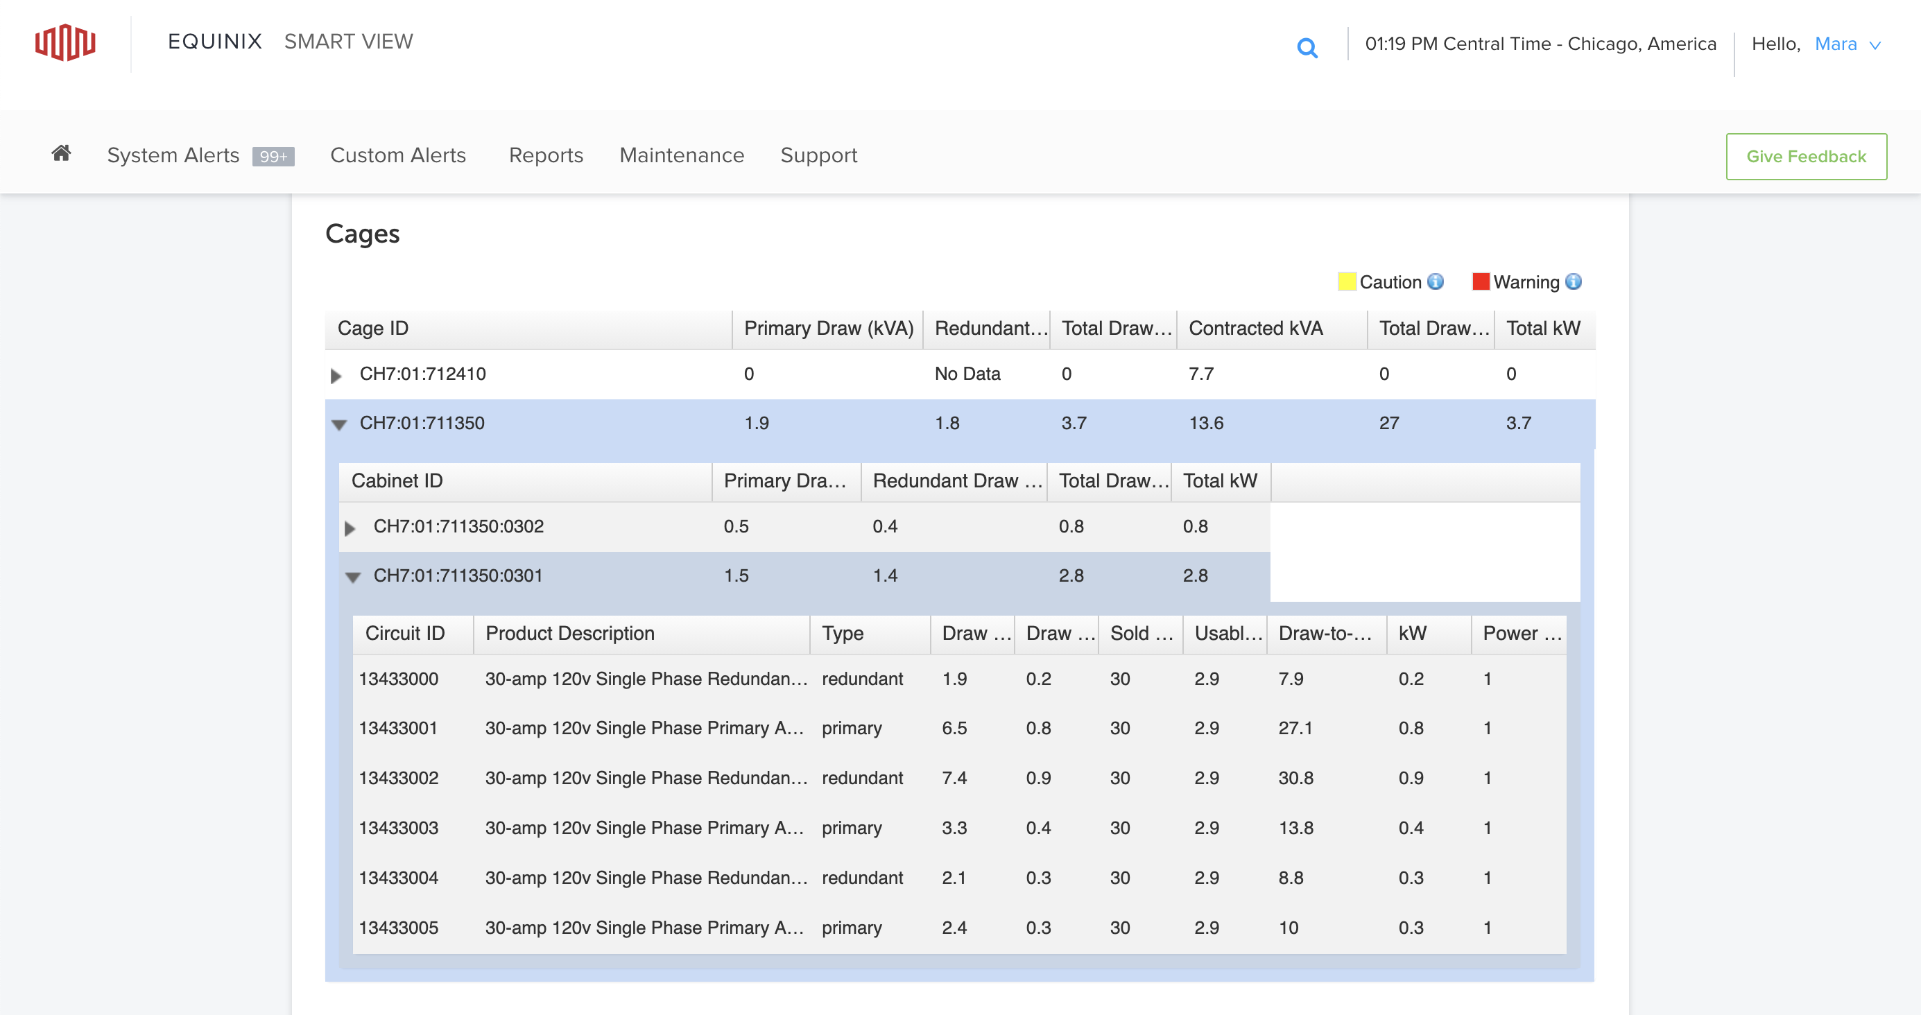Expand cabinet CH7:01:711350:0302
This screenshot has height=1015, width=1921.
click(350, 528)
